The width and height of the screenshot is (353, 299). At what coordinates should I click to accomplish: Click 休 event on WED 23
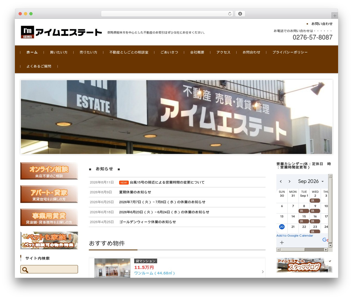(315, 232)
